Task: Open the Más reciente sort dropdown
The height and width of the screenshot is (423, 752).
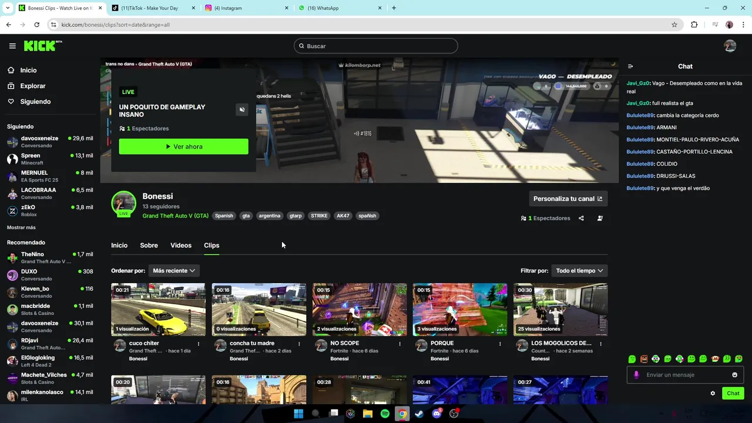Action: (x=173, y=271)
